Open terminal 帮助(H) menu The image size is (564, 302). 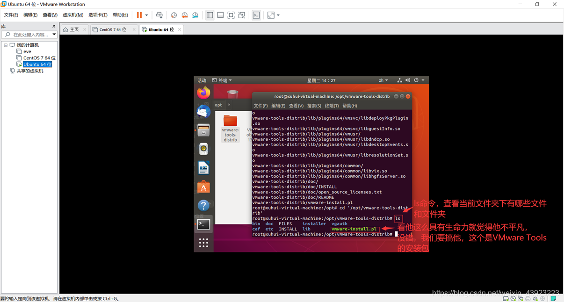(x=350, y=106)
